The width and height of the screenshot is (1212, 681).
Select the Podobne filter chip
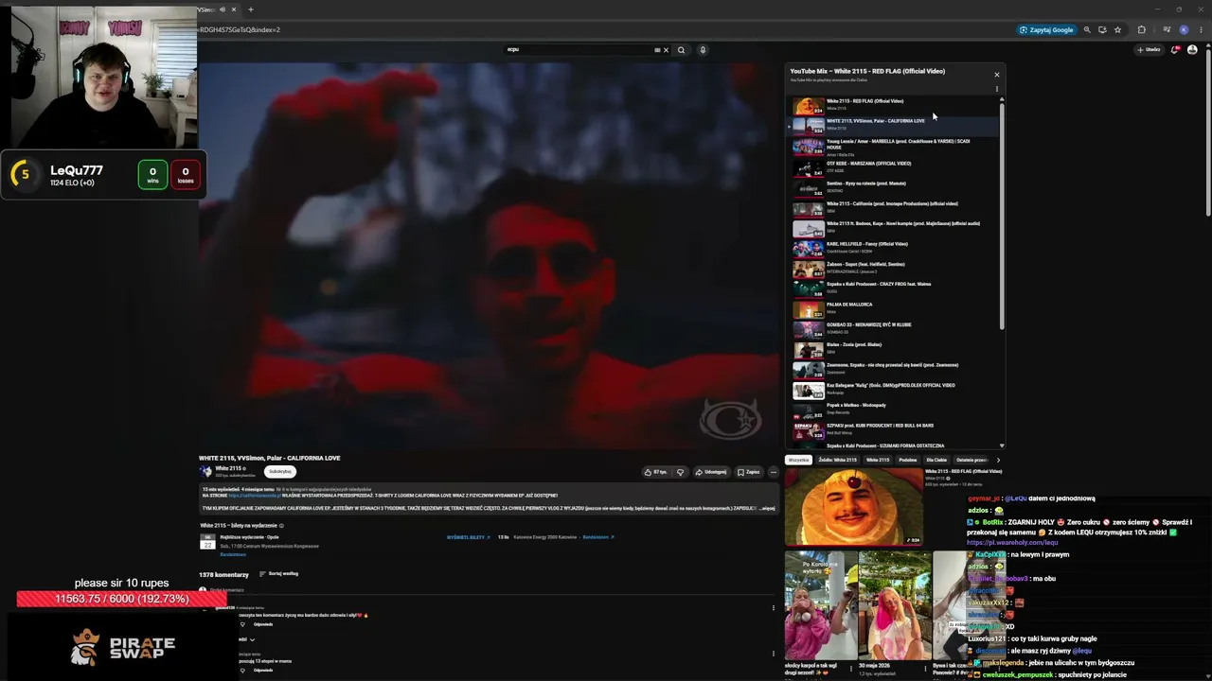(x=907, y=460)
